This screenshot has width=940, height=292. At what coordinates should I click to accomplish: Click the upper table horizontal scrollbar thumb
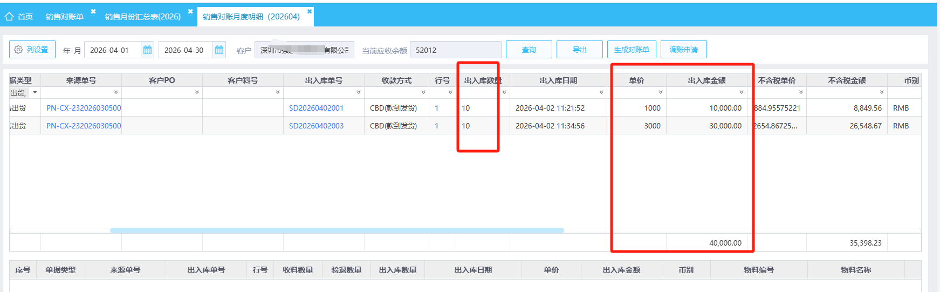337,230
